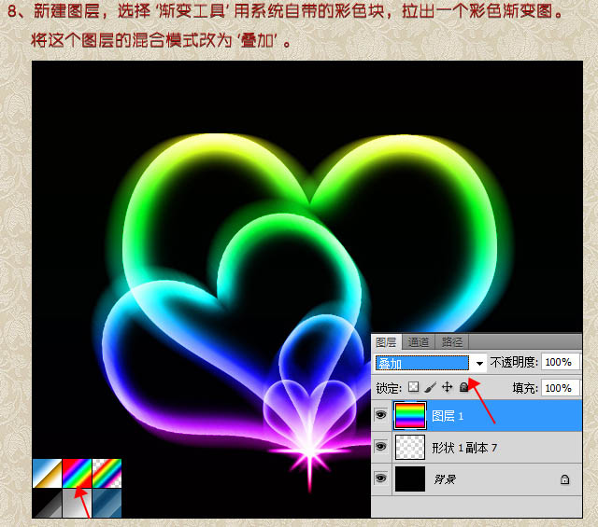Pick the transparent rainbow gradient preset
Image resolution: width=598 pixels, height=527 pixels.
coord(107,473)
